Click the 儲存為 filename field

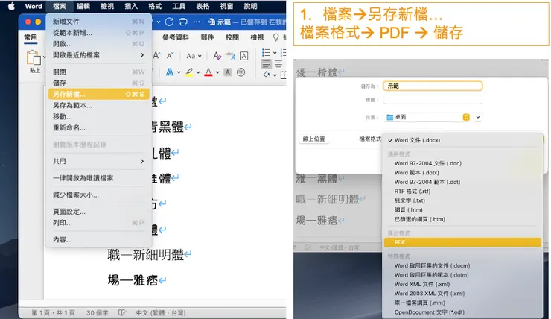pyautogui.click(x=433, y=86)
